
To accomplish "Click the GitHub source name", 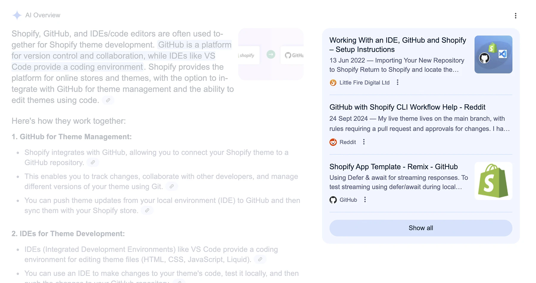I will pos(348,200).
